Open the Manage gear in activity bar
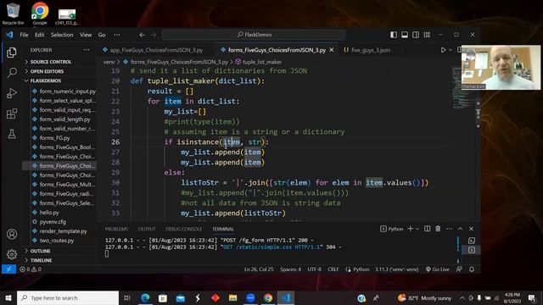The width and height of the screenshot is (543, 305). 12,254
